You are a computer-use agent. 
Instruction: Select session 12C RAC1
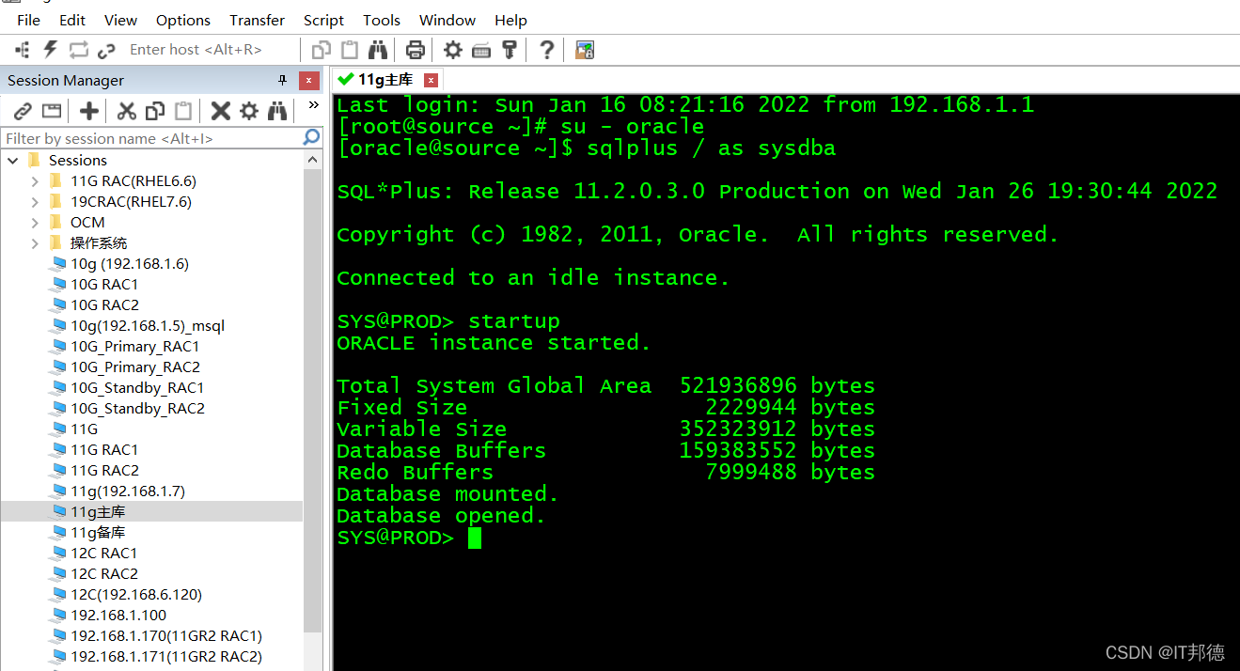(x=104, y=553)
